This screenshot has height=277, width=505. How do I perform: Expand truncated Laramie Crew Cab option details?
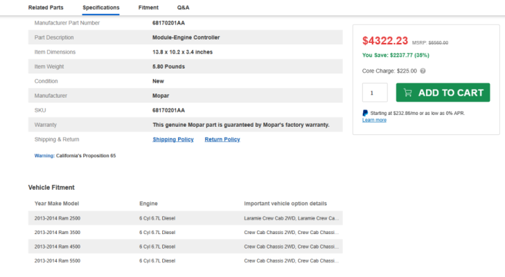click(291, 218)
